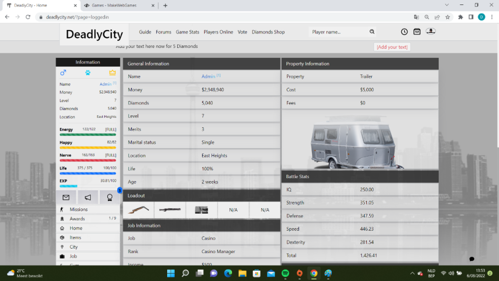Image resolution: width=499 pixels, height=281 pixels.
Task: Open Awards in the sidebar menu
Action: (77, 219)
